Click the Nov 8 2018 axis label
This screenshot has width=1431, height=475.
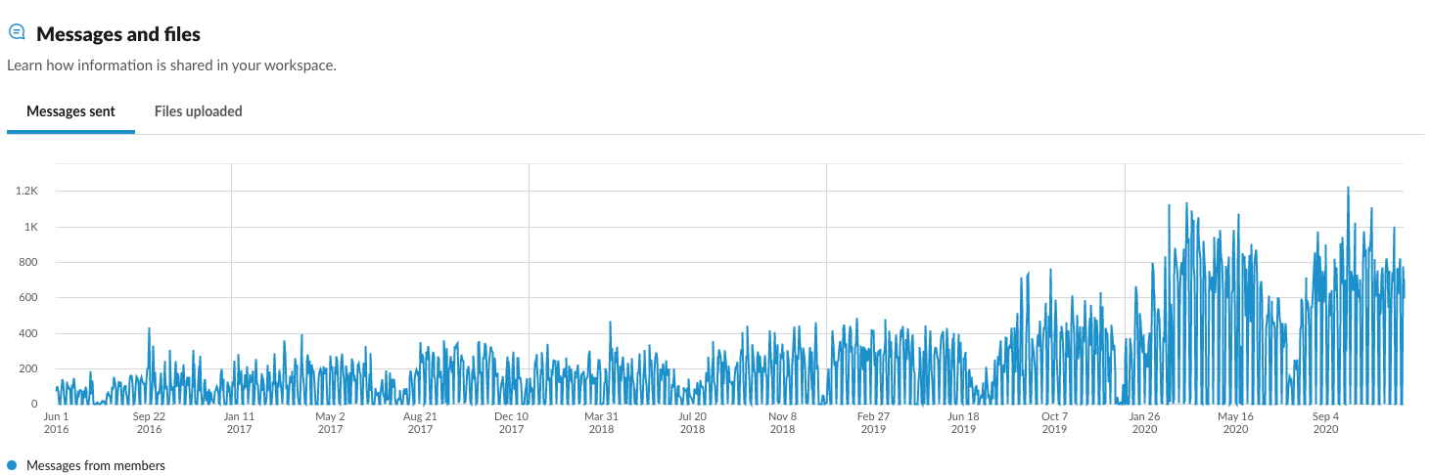pos(782,422)
